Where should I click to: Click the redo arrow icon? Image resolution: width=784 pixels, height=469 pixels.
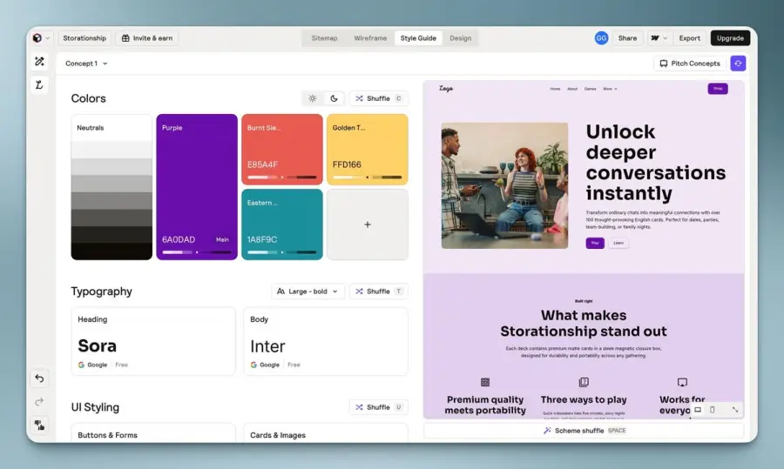coord(39,402)
